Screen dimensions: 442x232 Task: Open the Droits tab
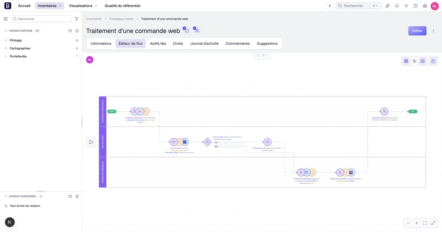pos(178,43)
